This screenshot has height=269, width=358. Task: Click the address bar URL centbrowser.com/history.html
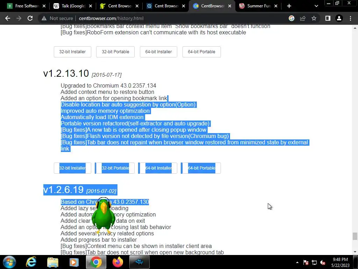coord(111,18)
